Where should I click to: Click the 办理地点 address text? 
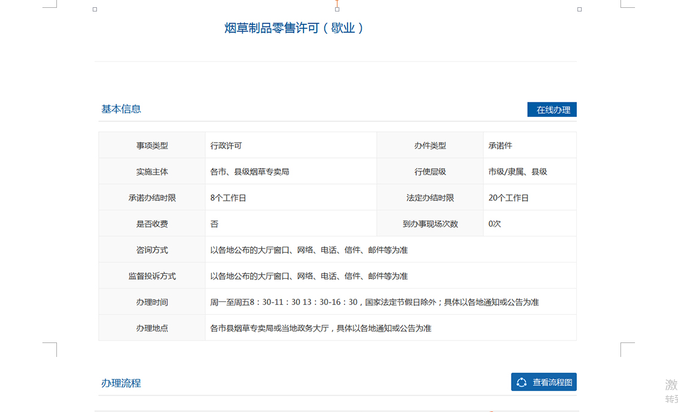(x=321, y=328)
